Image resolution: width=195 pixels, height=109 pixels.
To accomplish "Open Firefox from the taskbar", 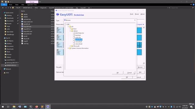I will pyautogui.click(x=37, y=107).
